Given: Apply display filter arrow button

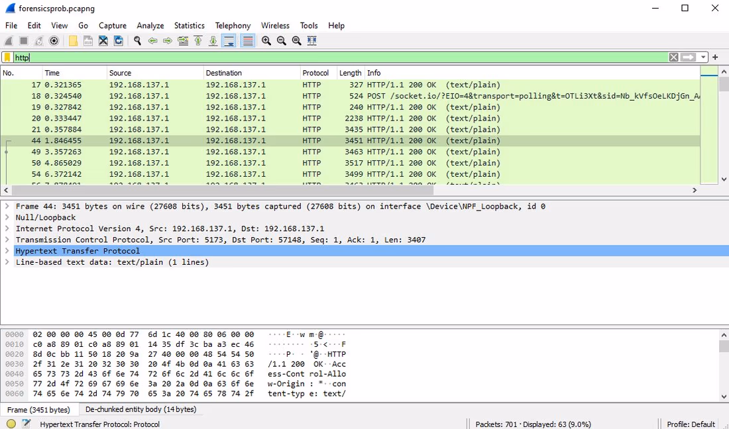Looking at the screenshot, I should coord(688,57).
